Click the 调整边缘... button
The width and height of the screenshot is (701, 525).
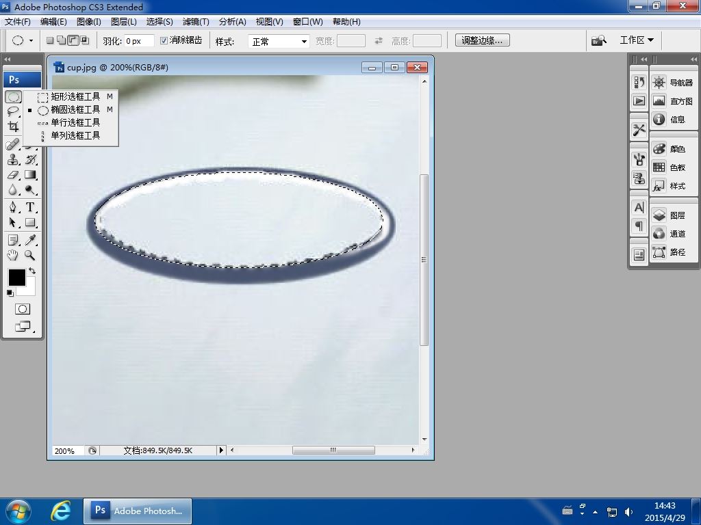pos(483,40)
